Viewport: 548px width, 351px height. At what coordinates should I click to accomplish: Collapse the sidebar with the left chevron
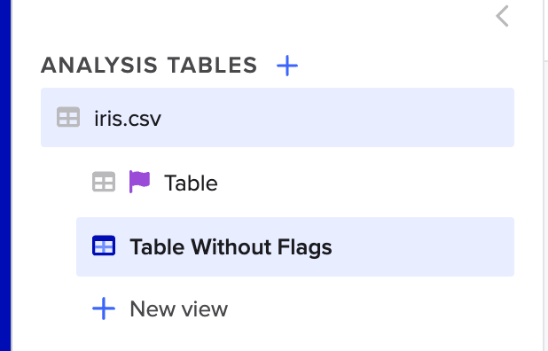502,16
